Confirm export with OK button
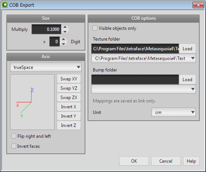 tap(134, 161)
